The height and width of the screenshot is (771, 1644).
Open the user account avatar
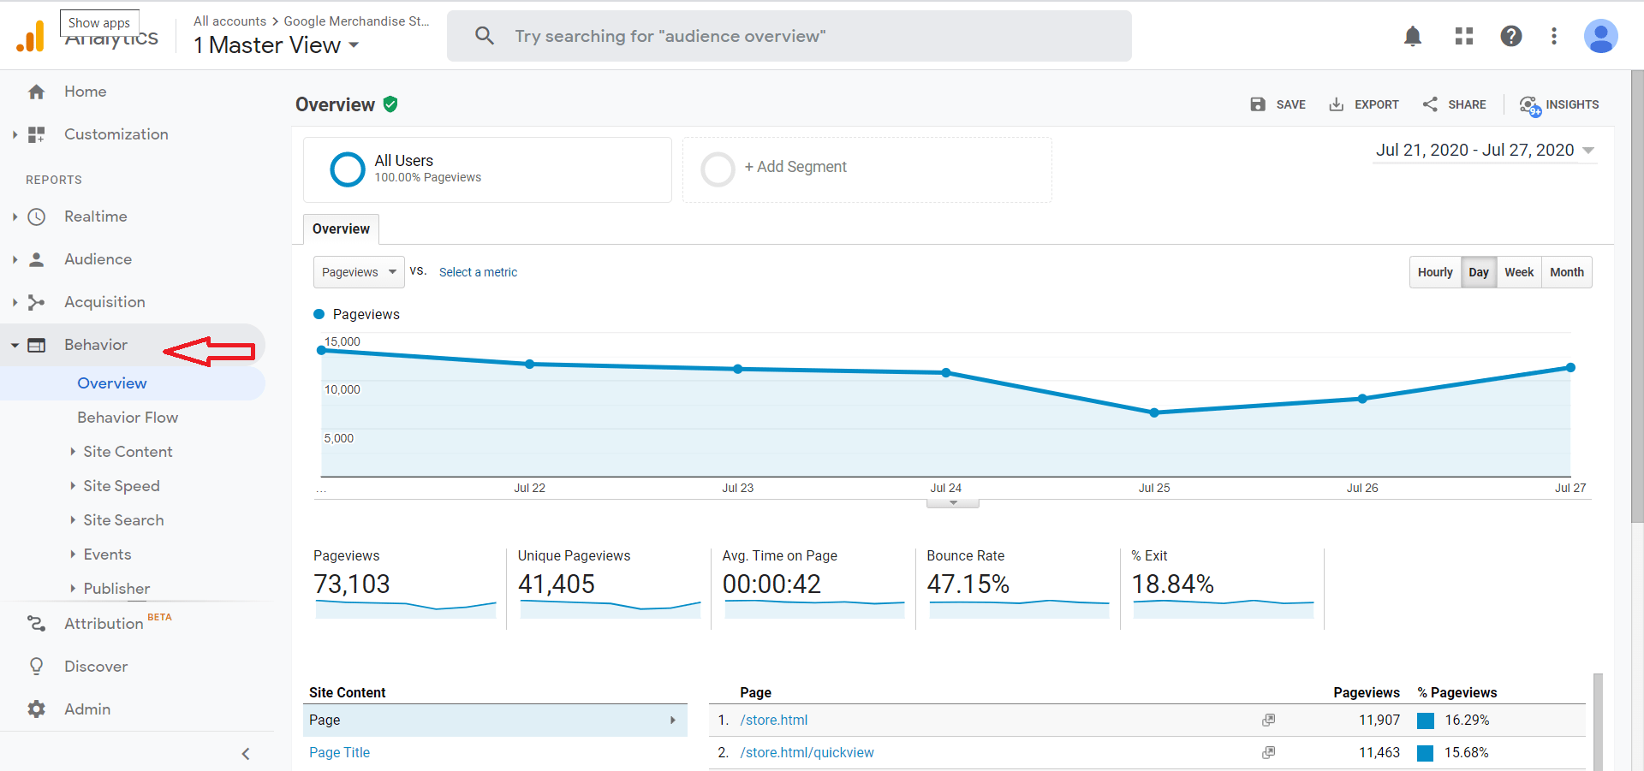tap(1600, 36)
